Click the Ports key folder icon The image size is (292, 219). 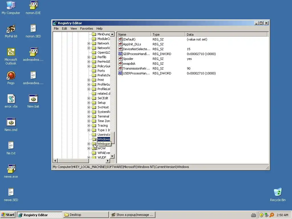click(94, 71)
